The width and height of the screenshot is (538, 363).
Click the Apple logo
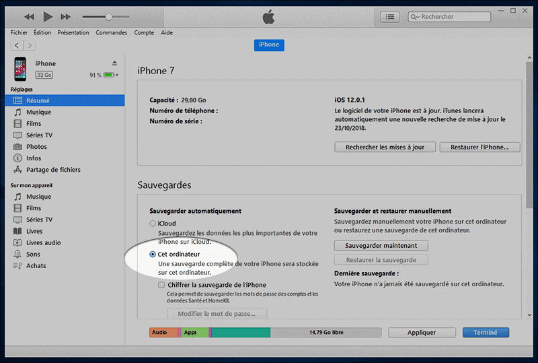coord(268,16)
